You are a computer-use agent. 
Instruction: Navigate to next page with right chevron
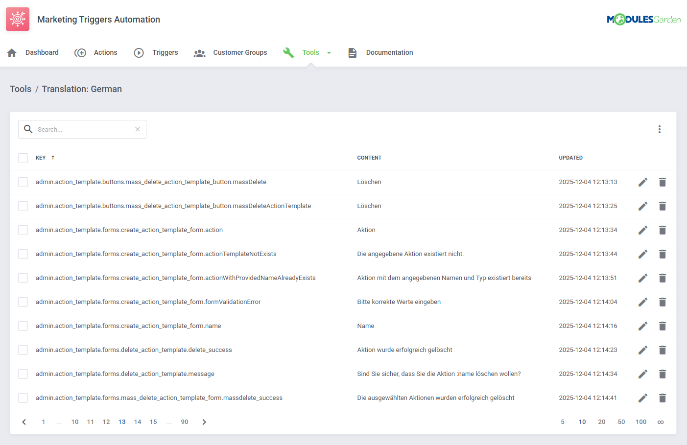204,422
